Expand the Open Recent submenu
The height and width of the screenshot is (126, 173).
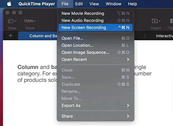(95, 59)
